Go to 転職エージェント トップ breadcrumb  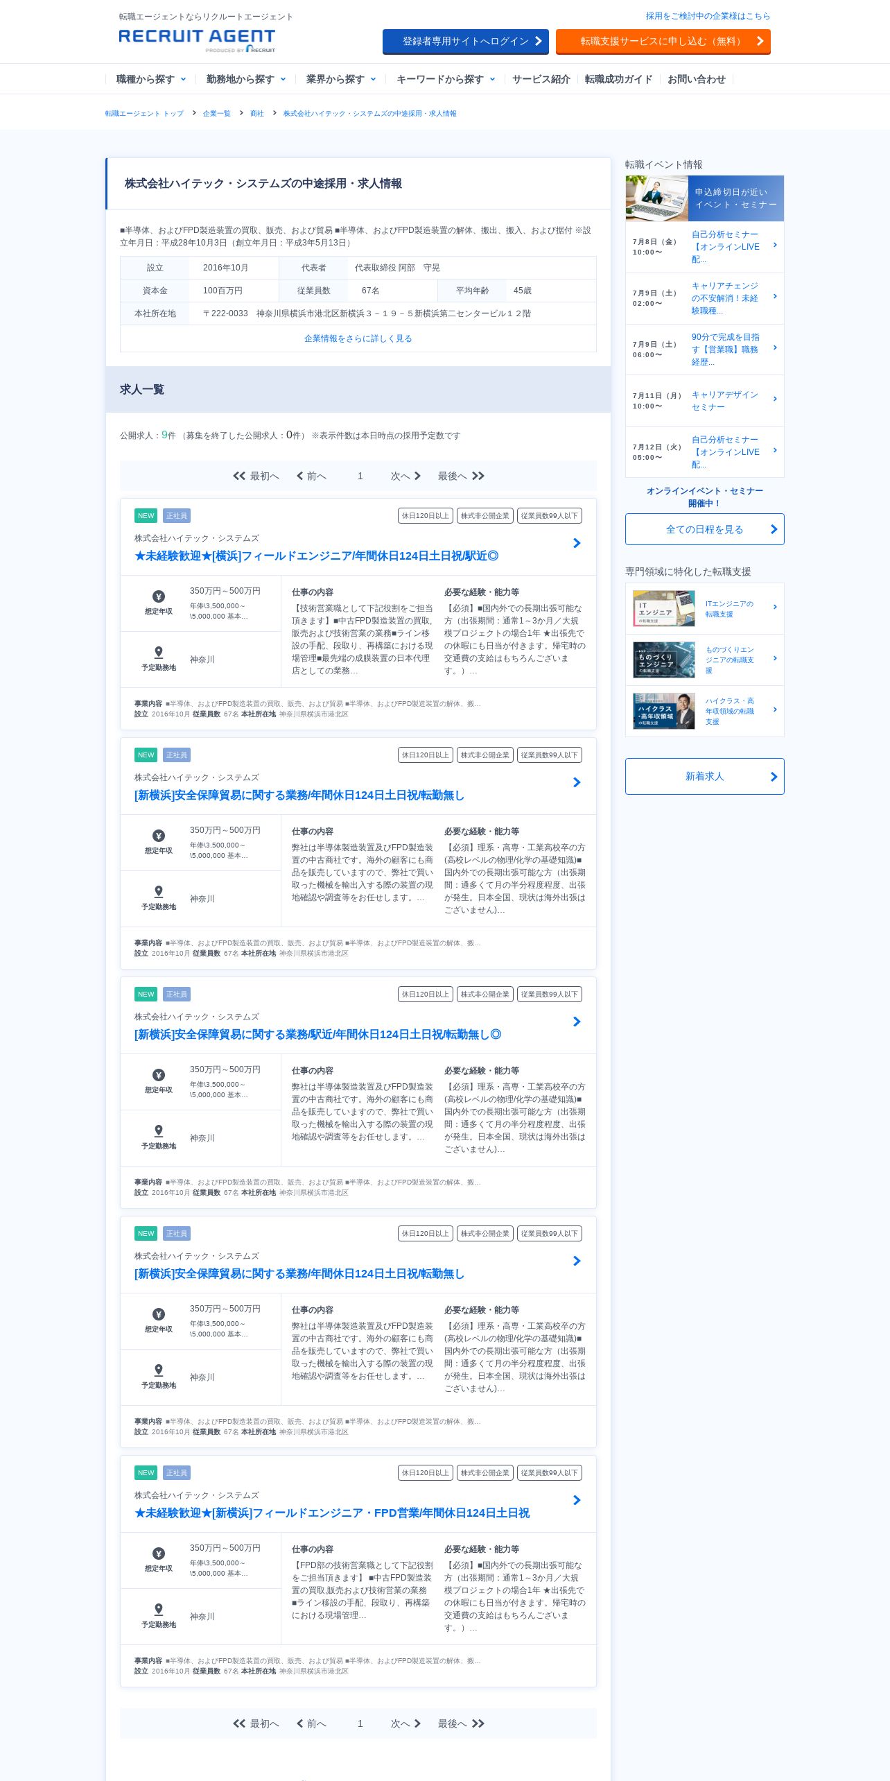pos(144,113)
